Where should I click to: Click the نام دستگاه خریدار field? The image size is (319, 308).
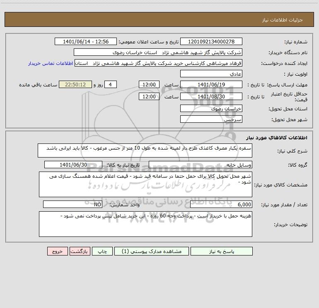point(158,53)
